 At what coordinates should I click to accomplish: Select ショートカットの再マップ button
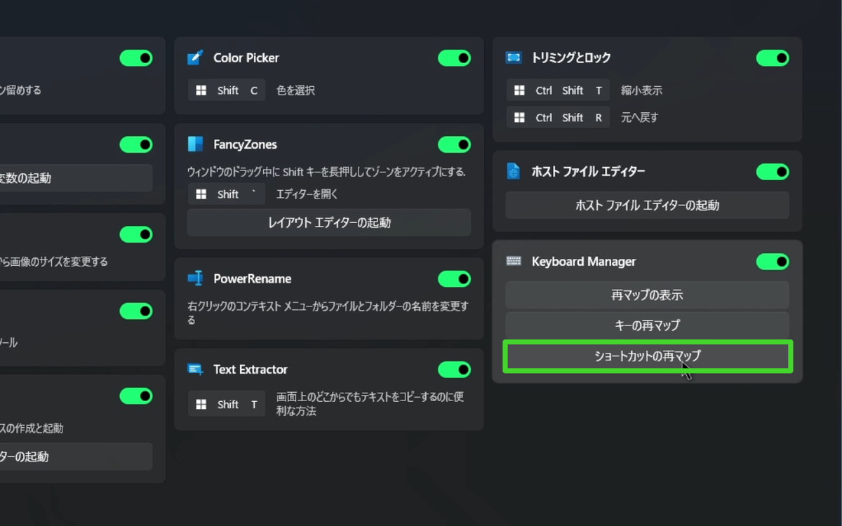[x=648, y=356]
